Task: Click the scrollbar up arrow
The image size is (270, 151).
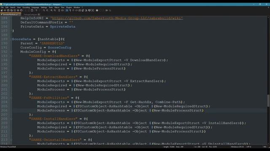Action: [268, 18]
